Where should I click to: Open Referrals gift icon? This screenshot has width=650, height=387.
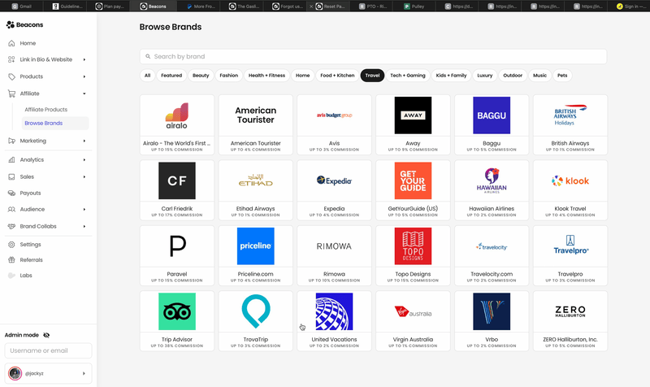[x=11, y=260]
